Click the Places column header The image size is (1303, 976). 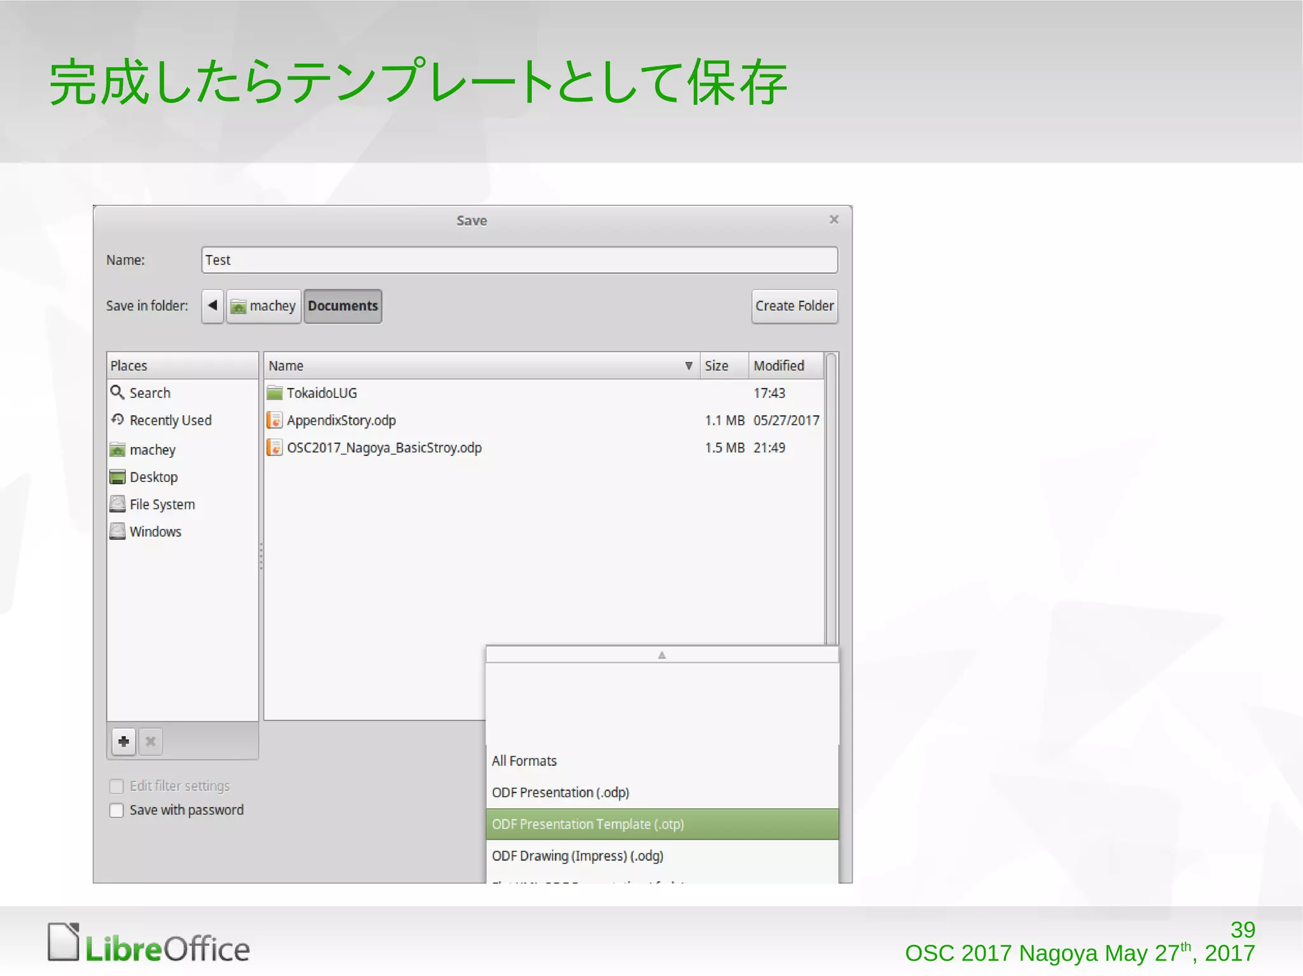[x=183, y=366]
